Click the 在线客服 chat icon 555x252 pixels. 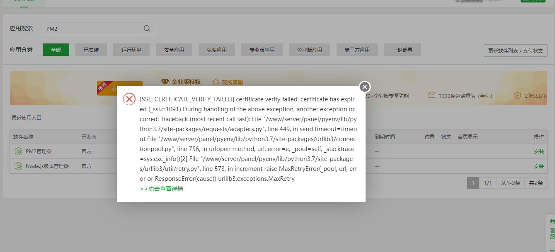[x=216, y=82]
